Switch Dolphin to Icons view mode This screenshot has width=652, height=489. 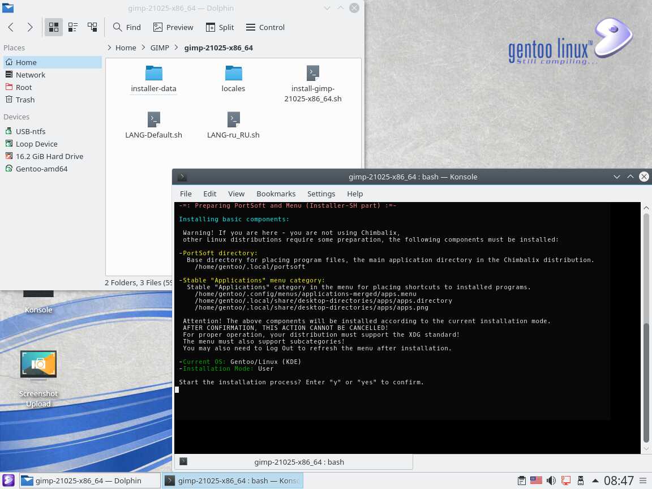coord(54,27)
